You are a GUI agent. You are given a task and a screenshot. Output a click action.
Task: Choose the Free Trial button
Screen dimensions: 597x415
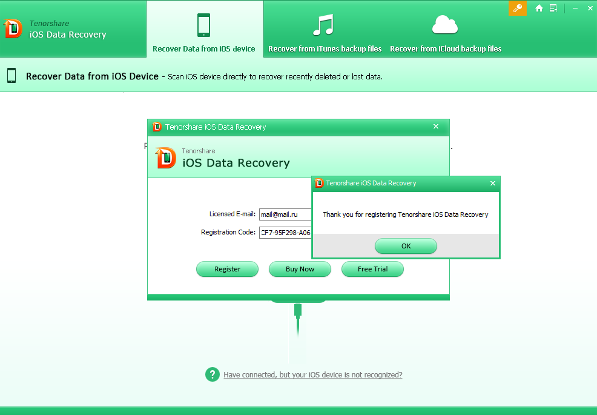tap(372, 269)
